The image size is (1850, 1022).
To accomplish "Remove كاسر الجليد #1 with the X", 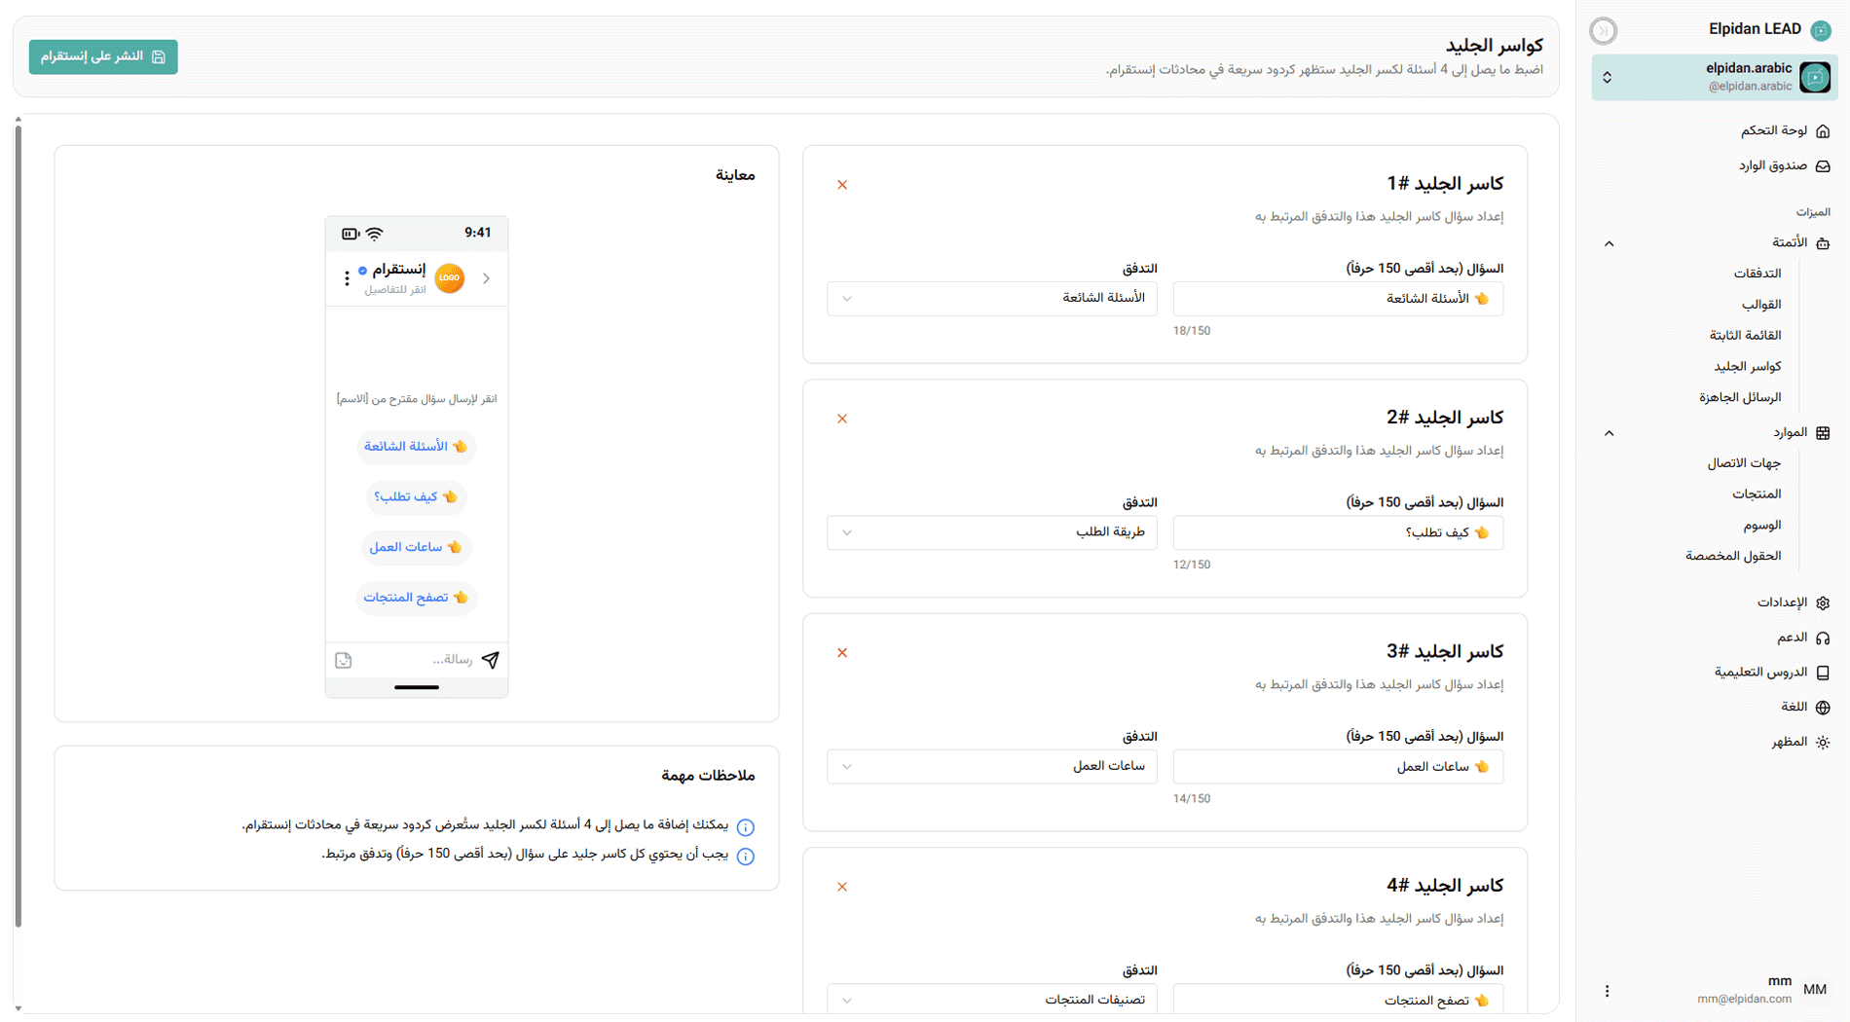I will point(842,185).
